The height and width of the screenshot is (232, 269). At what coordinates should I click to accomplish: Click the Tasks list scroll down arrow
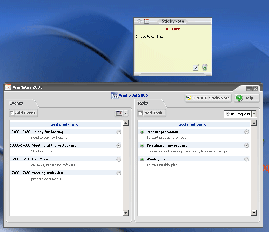254,213
